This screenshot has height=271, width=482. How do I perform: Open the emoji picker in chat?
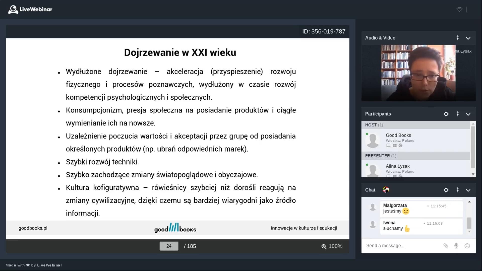(467, 246)
